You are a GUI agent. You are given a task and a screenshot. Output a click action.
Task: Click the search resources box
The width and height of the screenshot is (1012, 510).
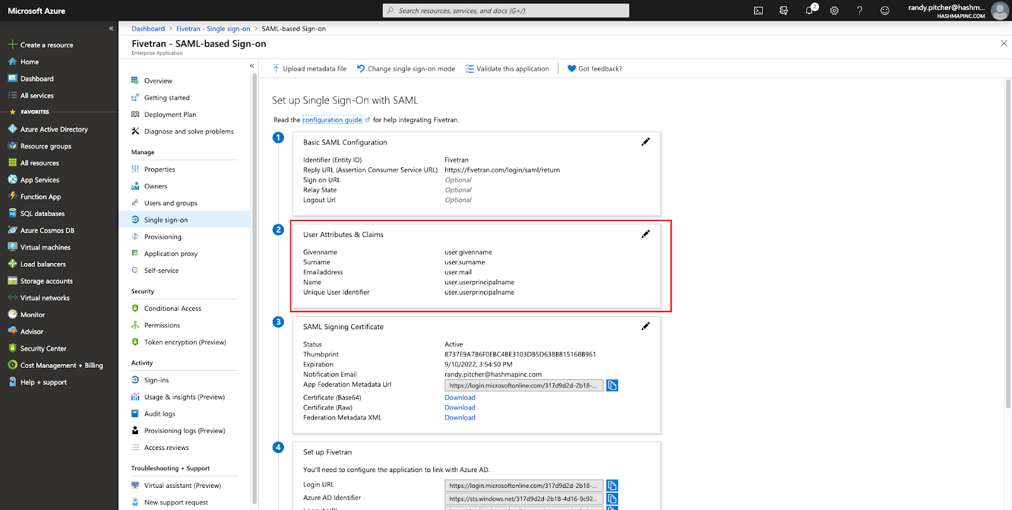tap(506, 11)
